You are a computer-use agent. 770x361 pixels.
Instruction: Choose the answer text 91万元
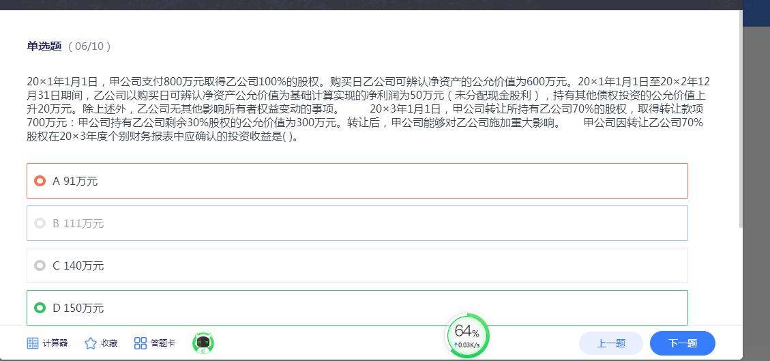pyautogui.click(x=80, y=181)
